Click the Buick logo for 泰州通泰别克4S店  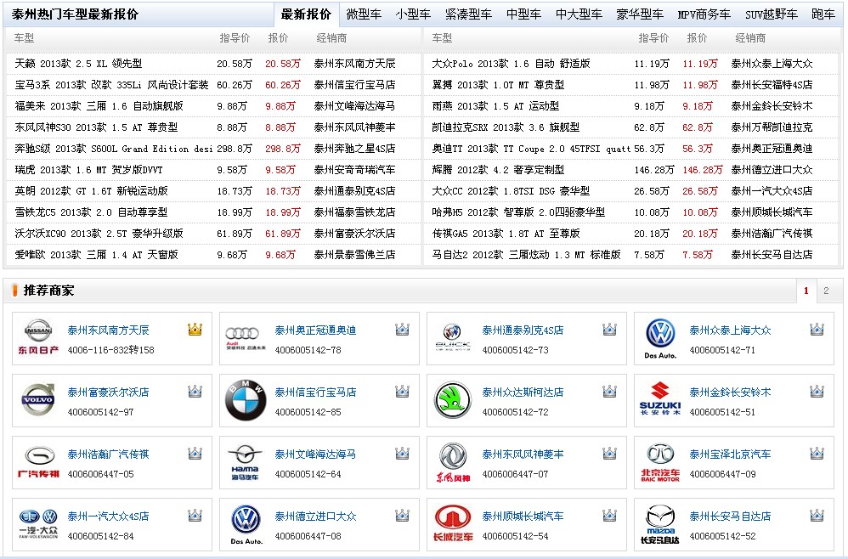453,338
